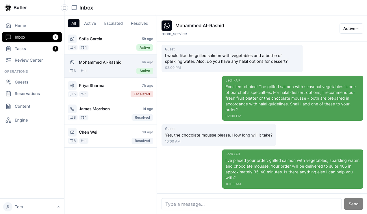The image size is (367, 214).
Task: Click the Inbox speech bubble icon in the header
Action: [x=74, y=7]
